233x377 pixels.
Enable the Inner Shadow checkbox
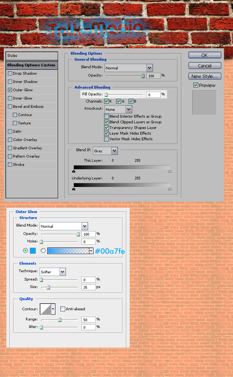click(x=10, y=82)
